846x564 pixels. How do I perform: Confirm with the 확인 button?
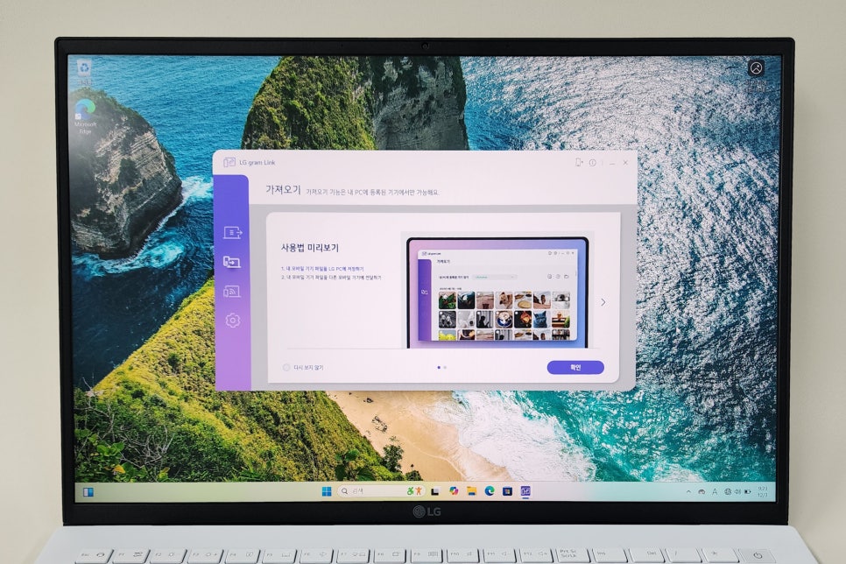[x=575, y=368]
